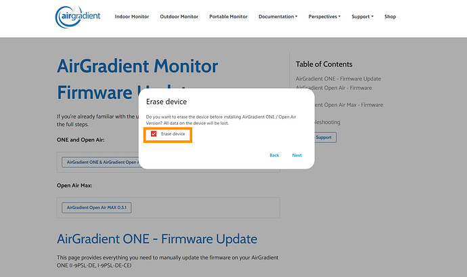Click AirGradient Open Air MAX 0.5.1 button

97,207
